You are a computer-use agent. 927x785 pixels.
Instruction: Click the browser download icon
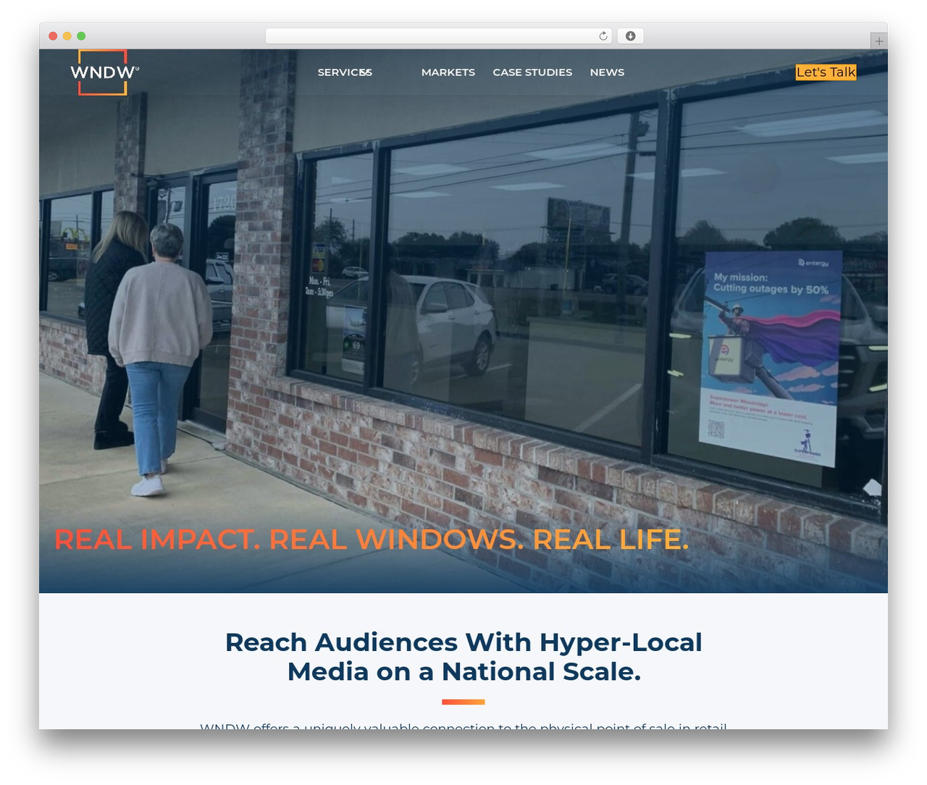(631, 36)
